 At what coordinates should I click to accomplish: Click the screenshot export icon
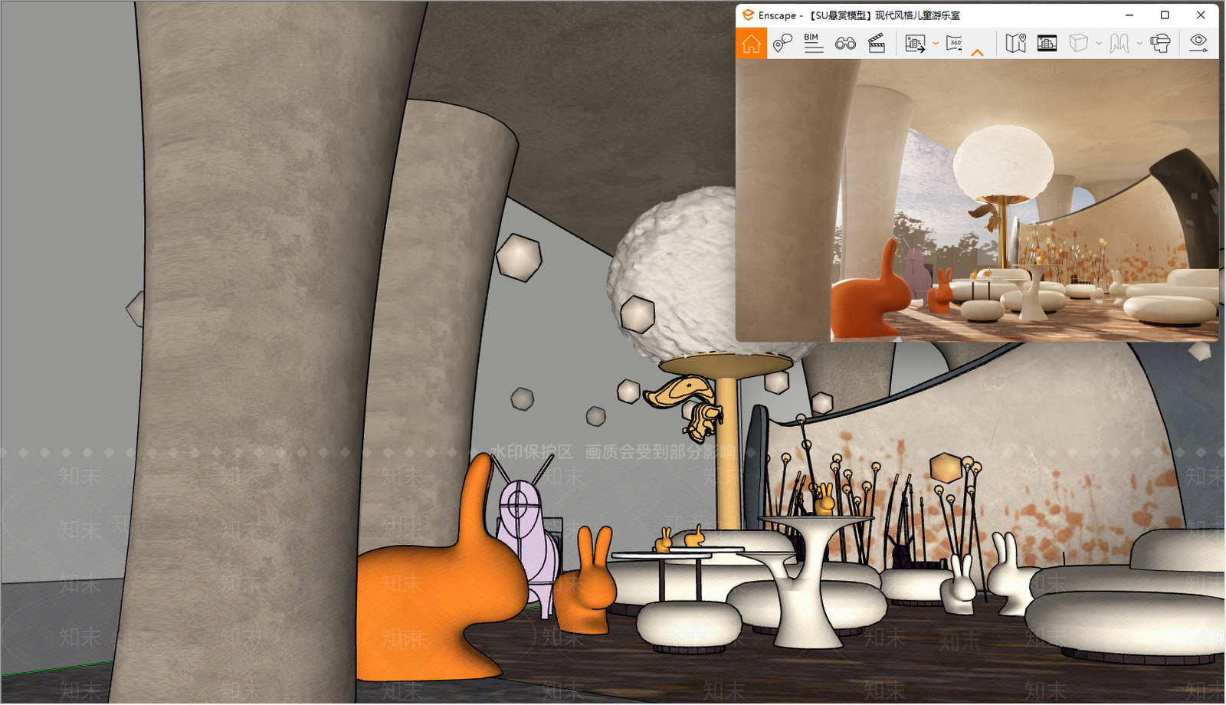click(x=915, y=44)
